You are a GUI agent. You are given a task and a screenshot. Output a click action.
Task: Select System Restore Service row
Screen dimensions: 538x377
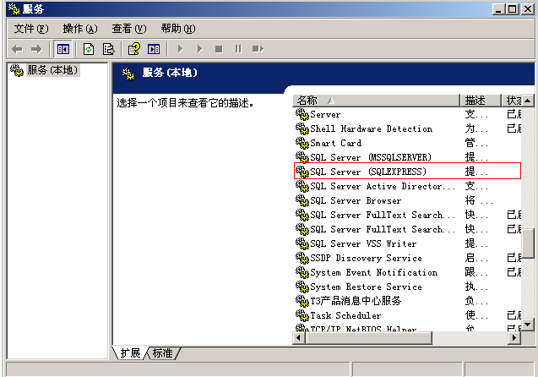click(x=408, y=287)
